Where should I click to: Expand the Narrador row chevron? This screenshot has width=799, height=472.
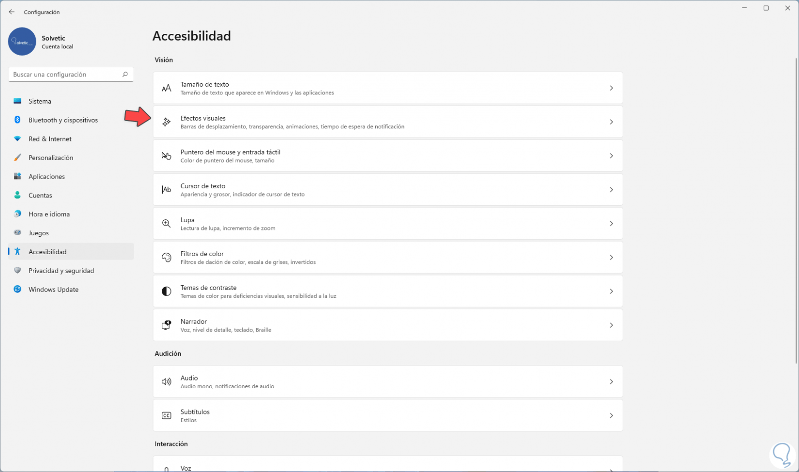click(x=611, y=325)
